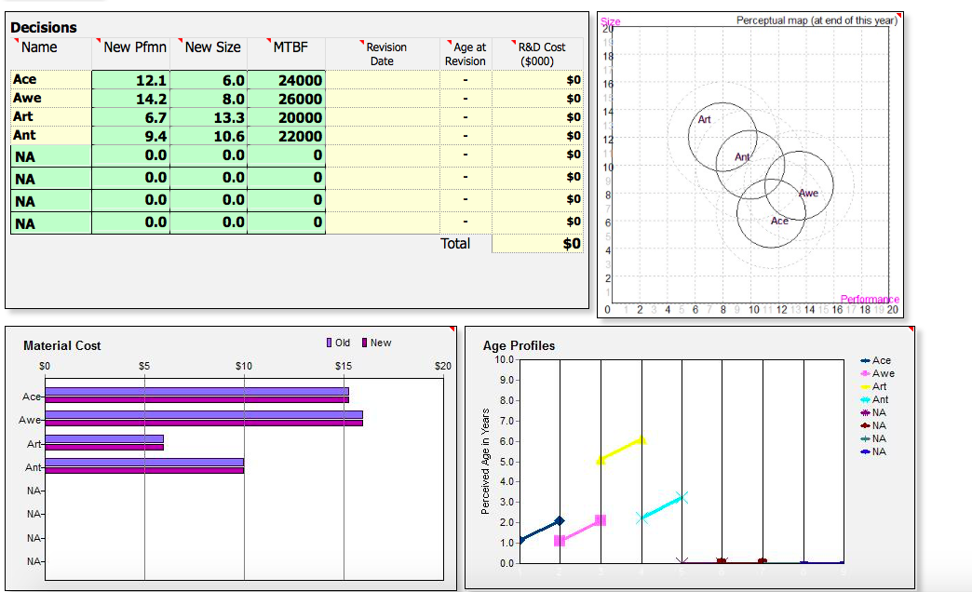Select product name Ace in Decisions table
The image size is (972, 592).
click(x=51, y=79)
